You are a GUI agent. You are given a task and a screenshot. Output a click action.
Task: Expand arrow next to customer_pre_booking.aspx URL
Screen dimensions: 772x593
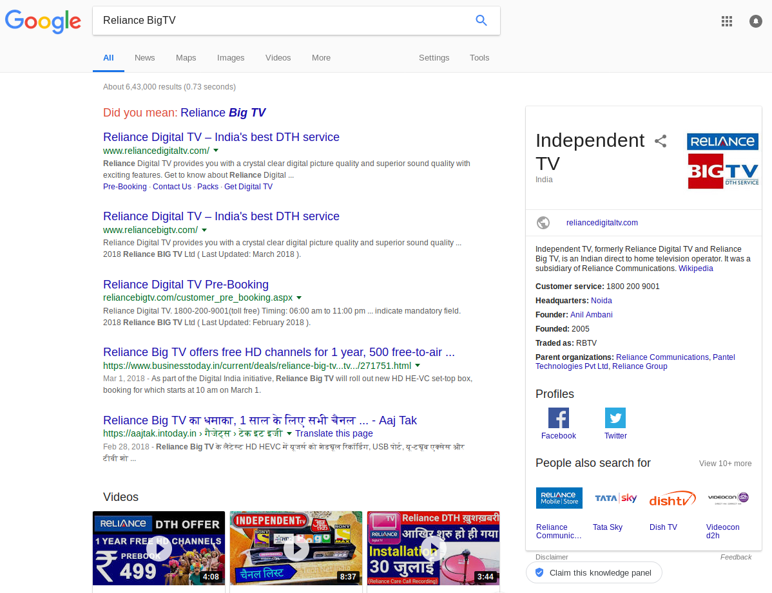click(x=299, y=297)
